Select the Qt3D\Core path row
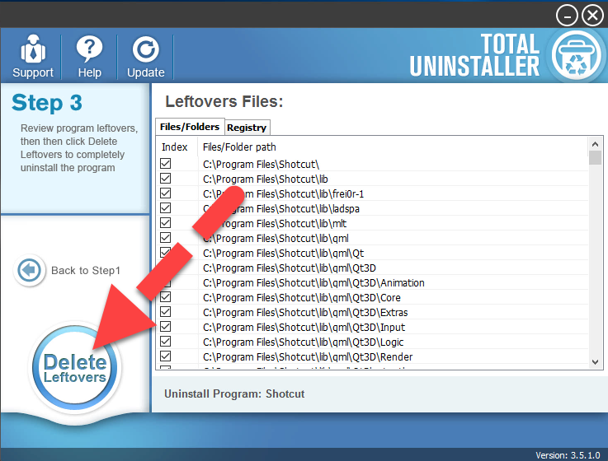The width and height of the screenshot is (608, 461). click(x=302, y=298)
